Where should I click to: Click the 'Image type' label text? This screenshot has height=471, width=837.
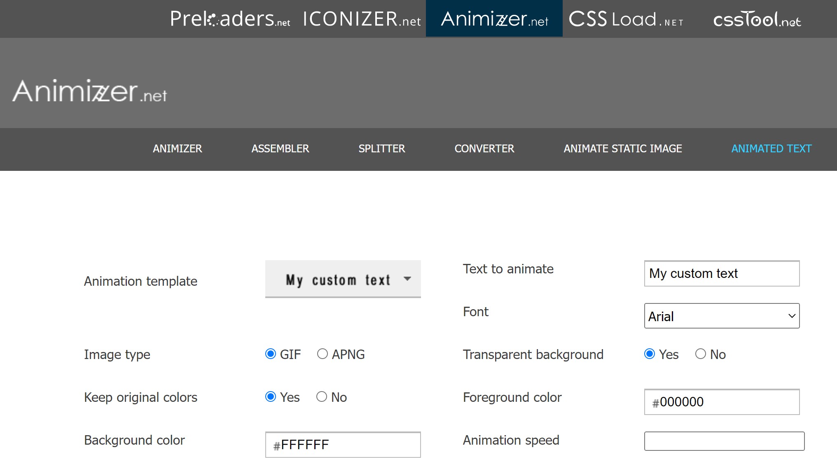click(117, 354)
